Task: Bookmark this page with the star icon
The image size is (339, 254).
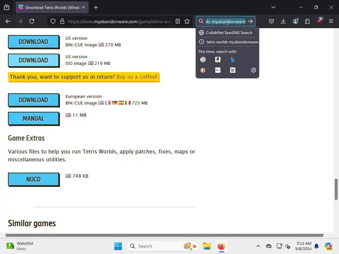Action: 187,21
